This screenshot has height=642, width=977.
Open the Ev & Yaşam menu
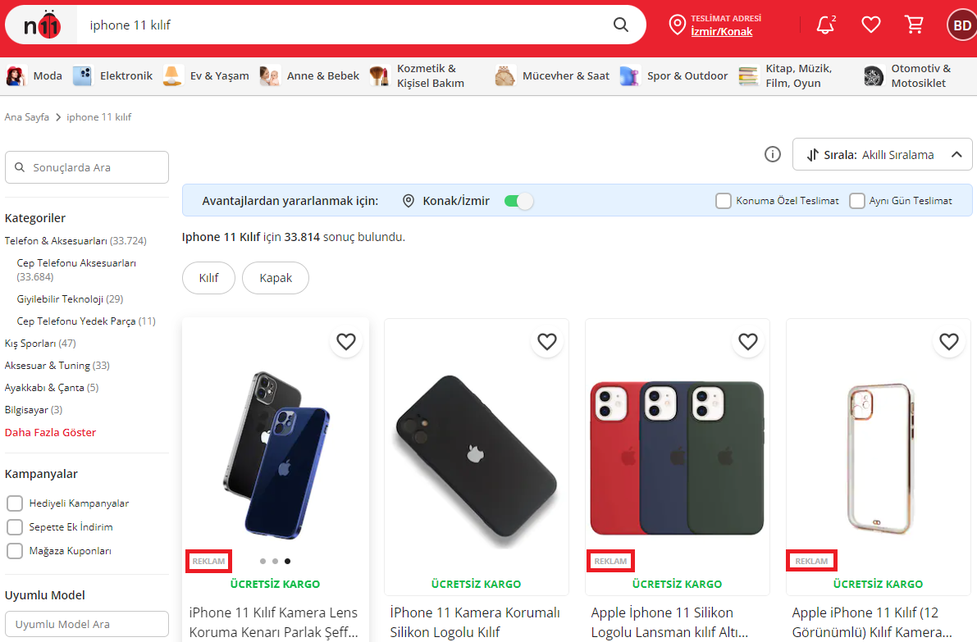[219, 76]
